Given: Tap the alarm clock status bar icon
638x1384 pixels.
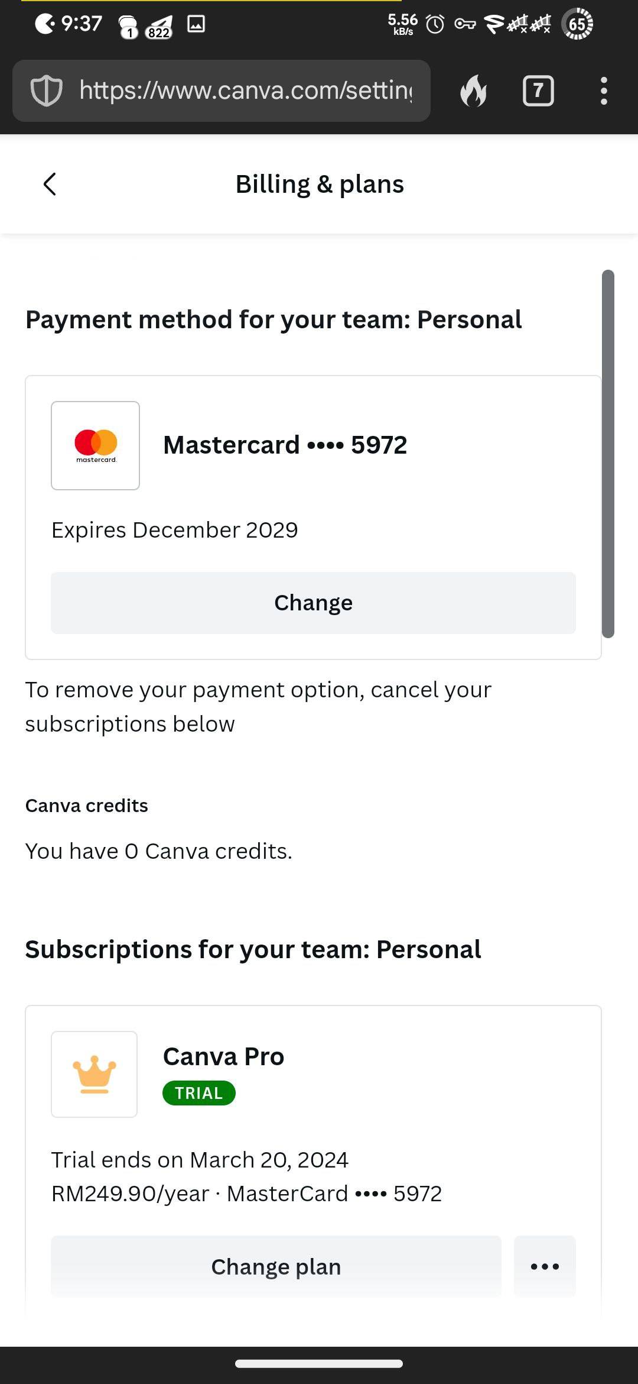Looking at the screenshot, I should [435, 24].
